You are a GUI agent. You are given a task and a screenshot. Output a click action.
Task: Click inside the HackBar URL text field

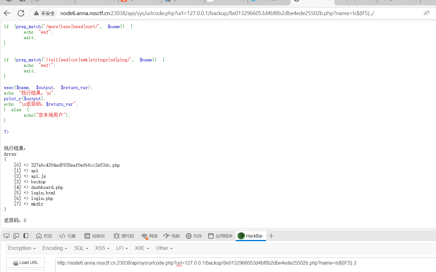(245, 264)
